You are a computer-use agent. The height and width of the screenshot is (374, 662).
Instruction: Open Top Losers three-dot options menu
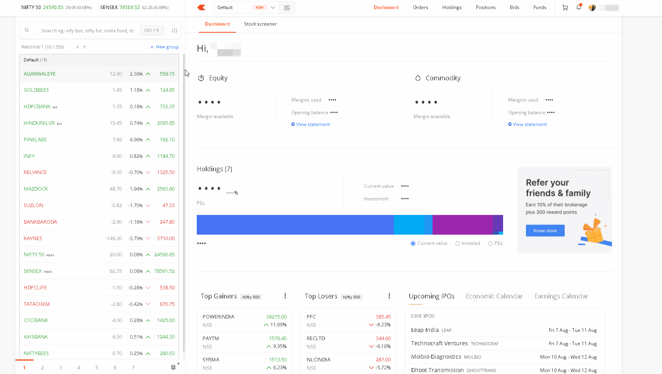(389, 296)
